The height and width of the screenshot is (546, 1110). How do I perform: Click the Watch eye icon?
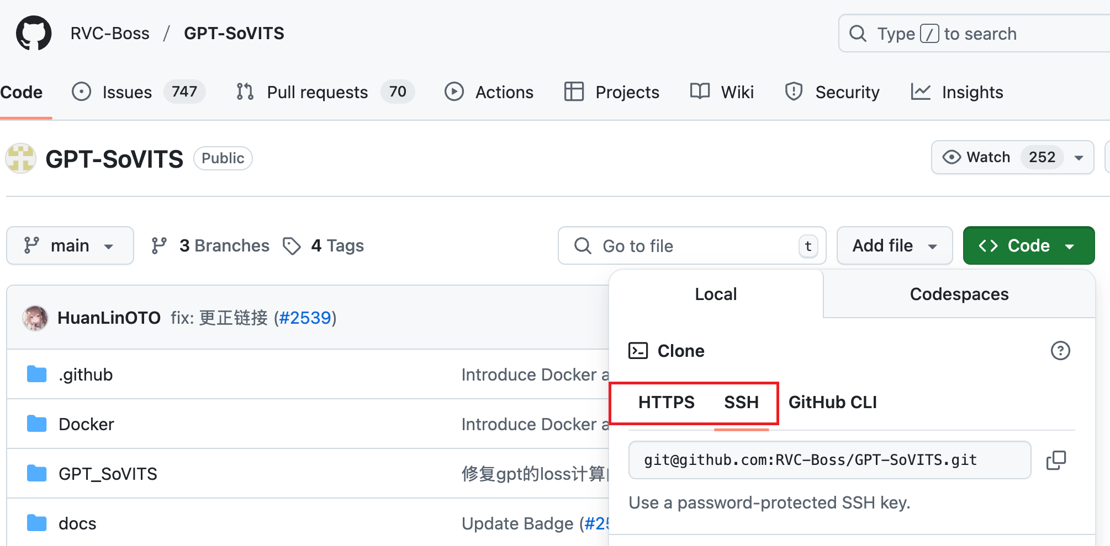point(952,157)
